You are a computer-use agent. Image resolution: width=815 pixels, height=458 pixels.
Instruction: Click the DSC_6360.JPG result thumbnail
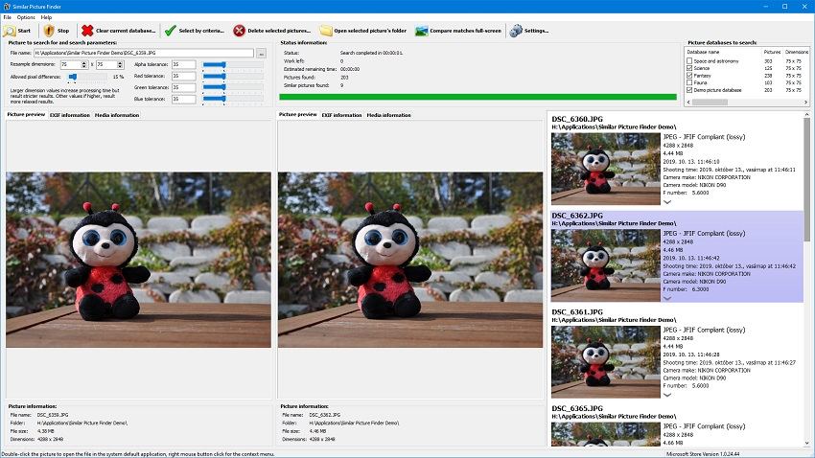606,169
